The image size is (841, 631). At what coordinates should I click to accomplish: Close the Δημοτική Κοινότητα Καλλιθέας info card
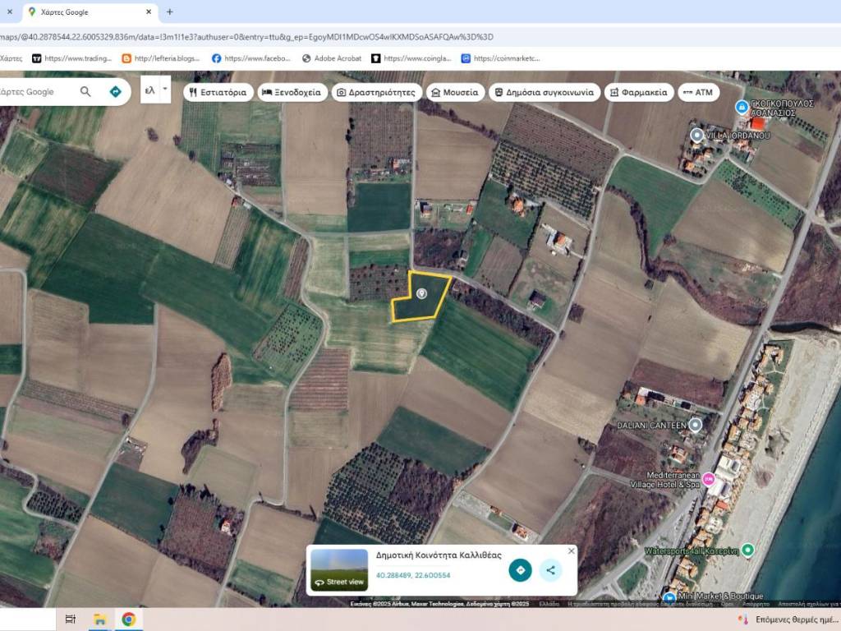(572, 550)
